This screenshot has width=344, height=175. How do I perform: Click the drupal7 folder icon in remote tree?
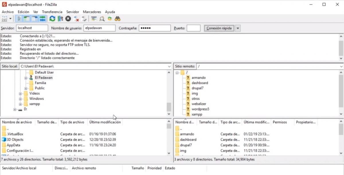[188, 88]
